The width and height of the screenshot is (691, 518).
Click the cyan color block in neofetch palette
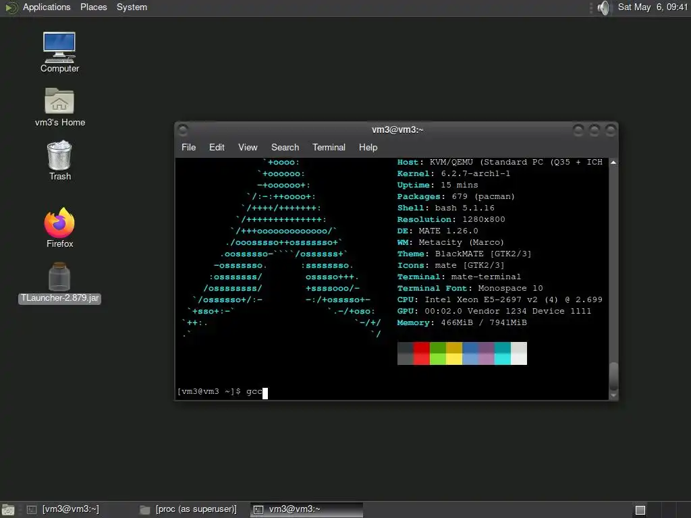502,353
